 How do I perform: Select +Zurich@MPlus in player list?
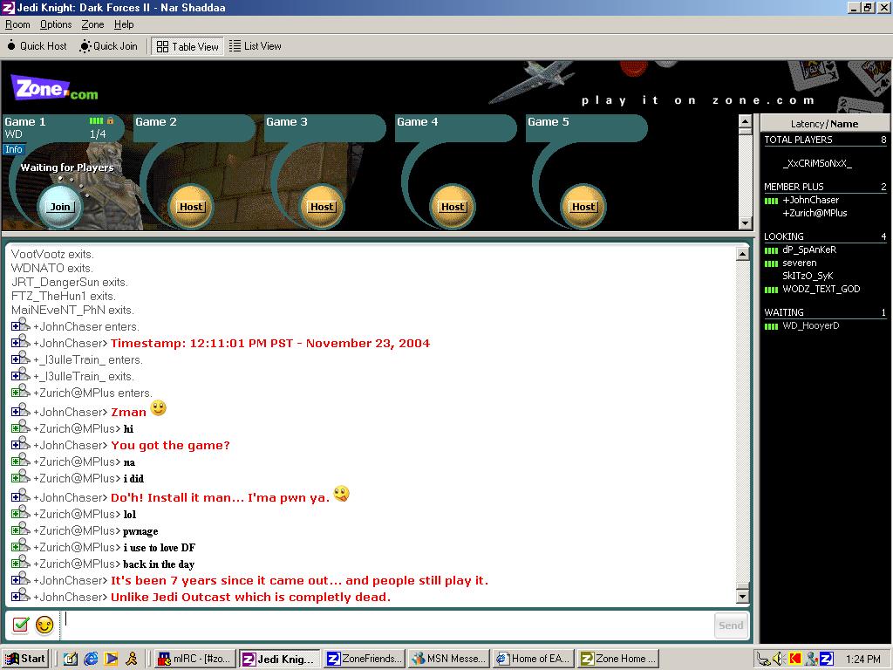pos(815,213)
